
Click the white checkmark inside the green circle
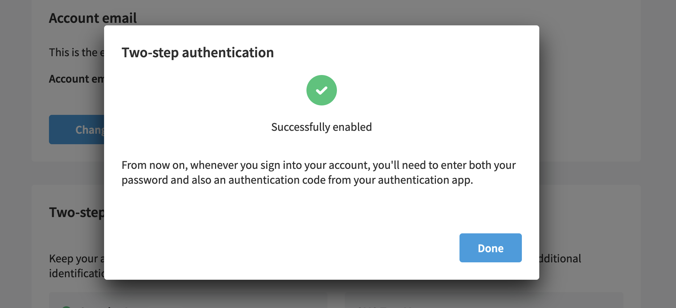[322, 90]
